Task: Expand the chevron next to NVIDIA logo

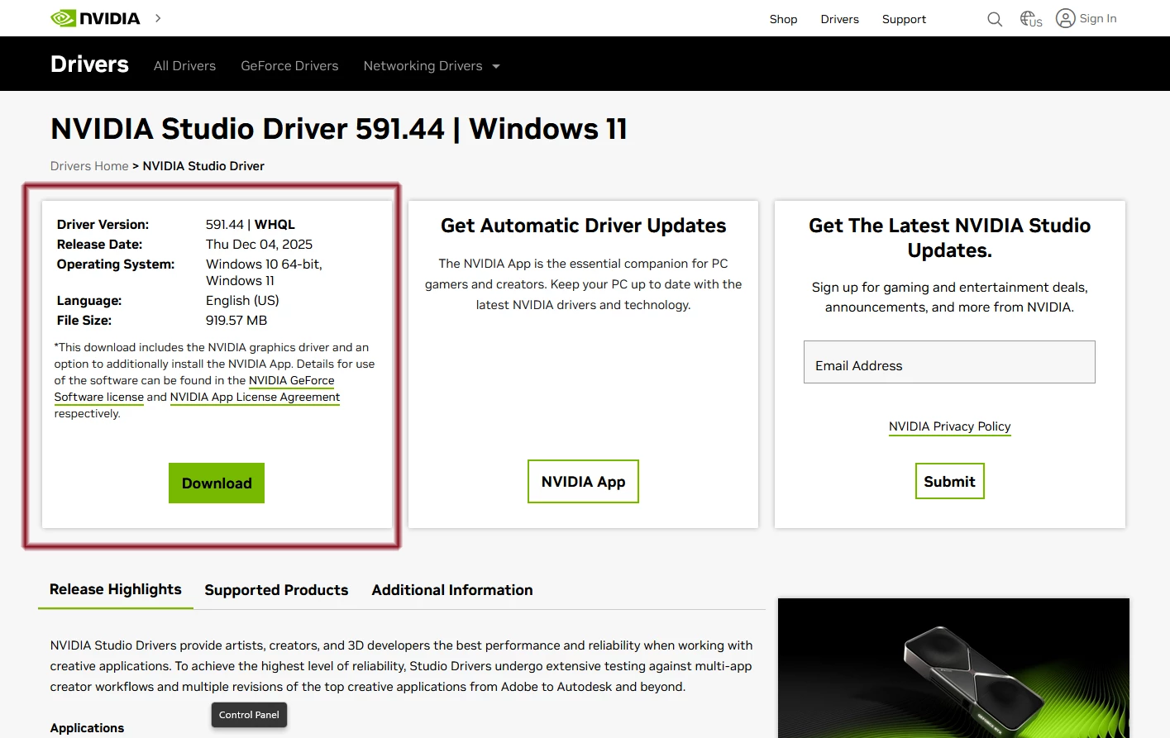Action: click(x=158, y=18)
